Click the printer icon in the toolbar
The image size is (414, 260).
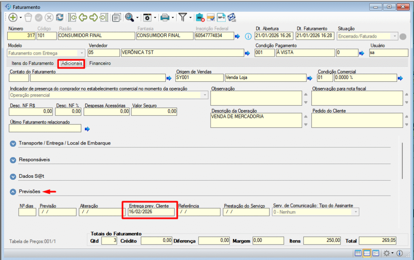click(x=165, y=17)
